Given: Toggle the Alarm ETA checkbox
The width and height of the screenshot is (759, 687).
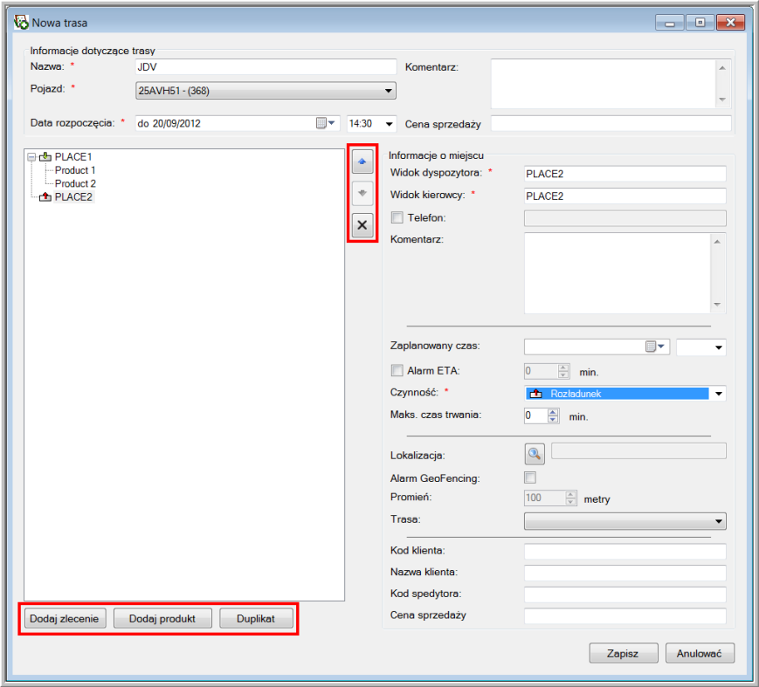Looking at the screenshot, I should [397, 370].
